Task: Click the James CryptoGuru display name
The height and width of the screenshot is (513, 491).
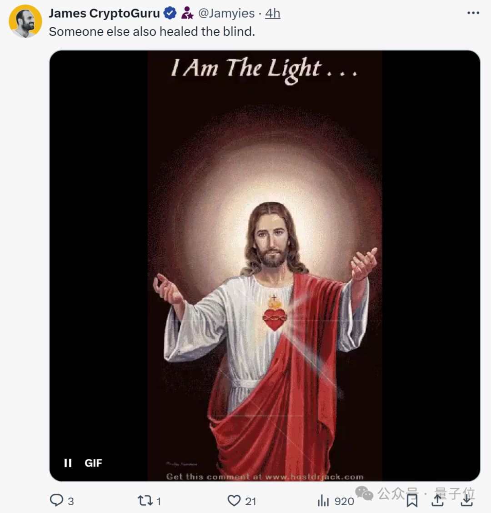Action: coord(104,13)
